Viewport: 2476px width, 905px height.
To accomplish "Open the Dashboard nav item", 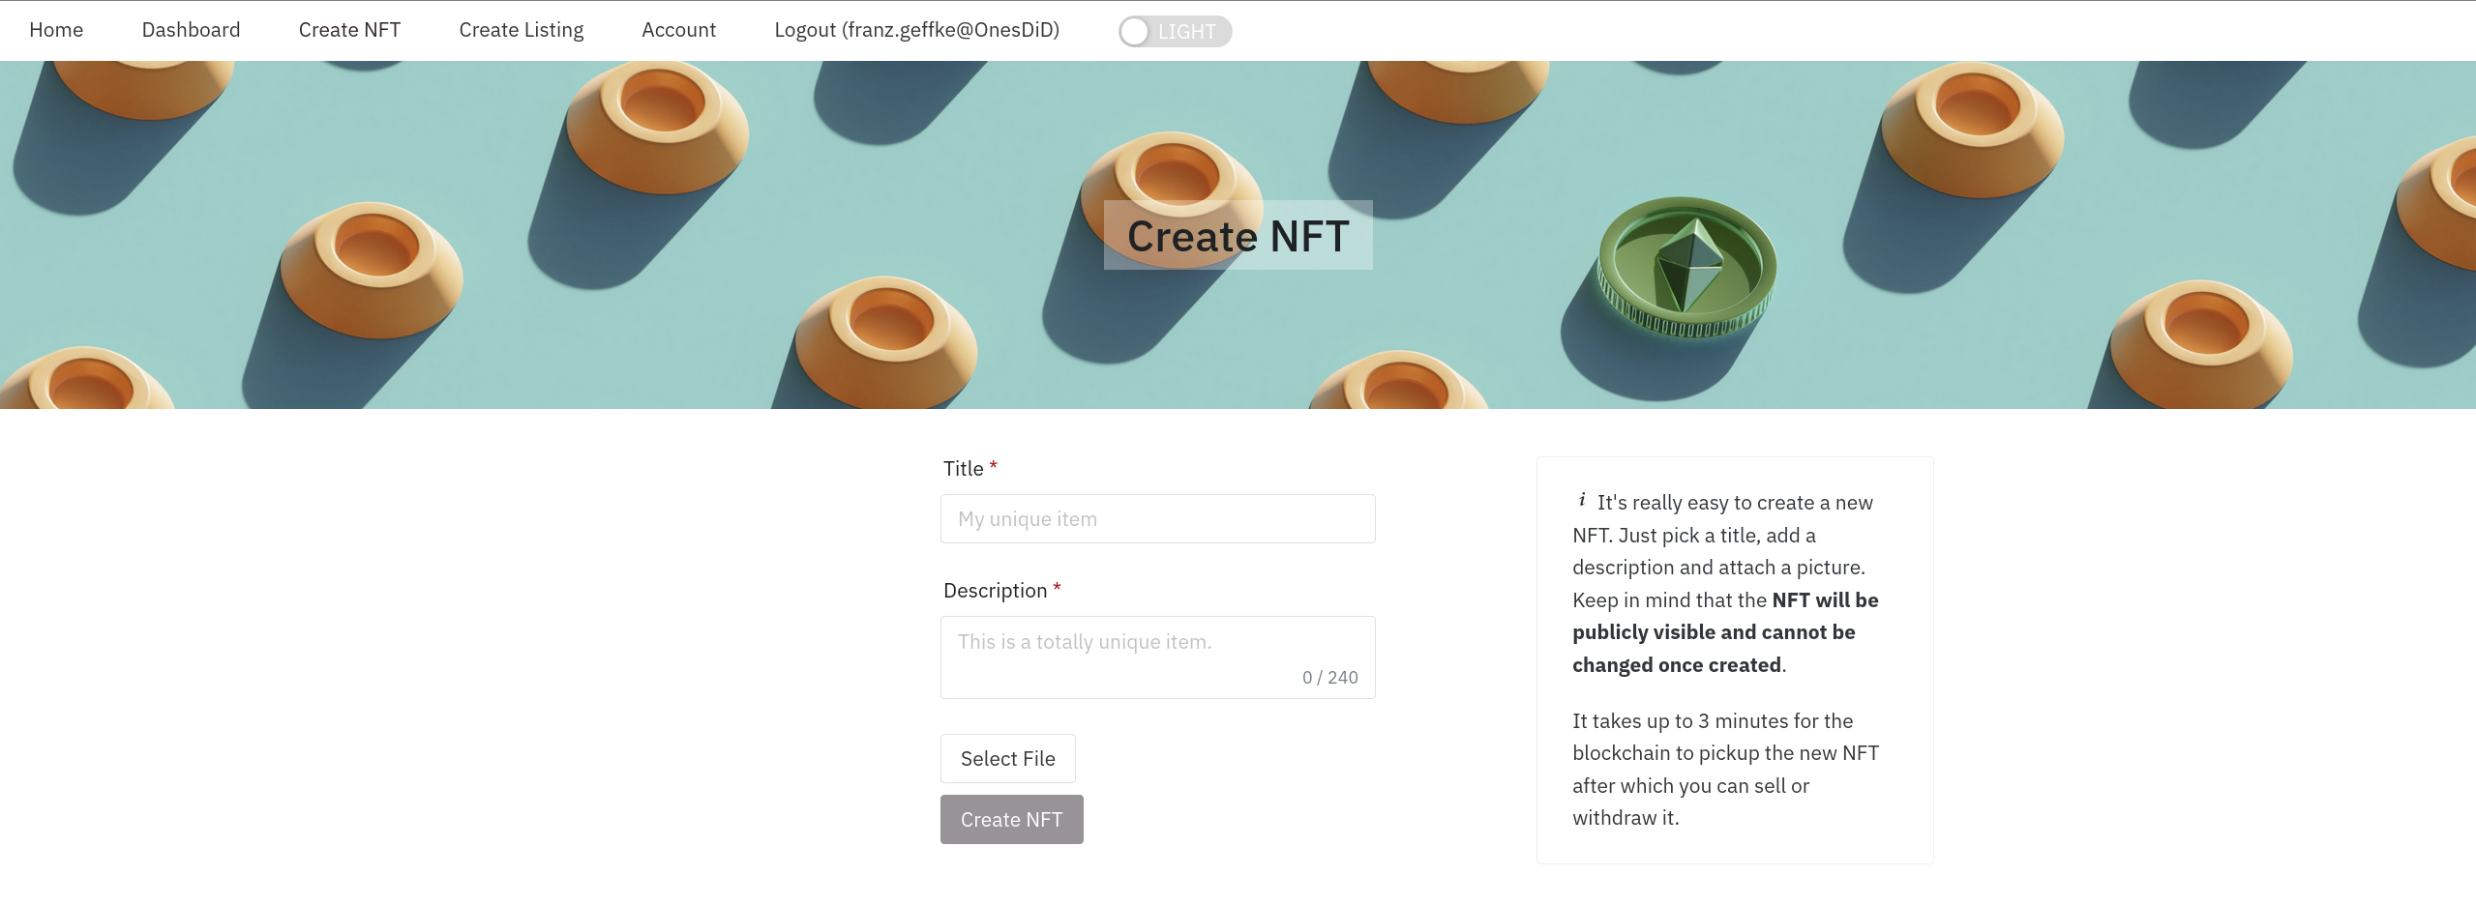I will pyautogui.click(x=191, y=30).
